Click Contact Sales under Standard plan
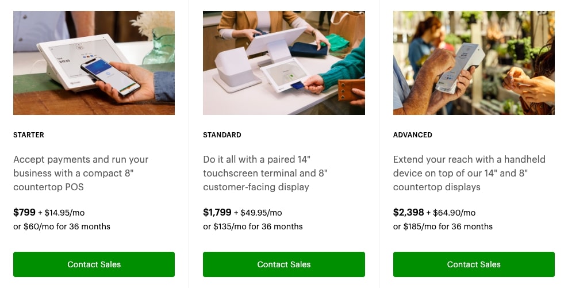The width and height of the screenshot is (568, 288). tap(283, 264)
